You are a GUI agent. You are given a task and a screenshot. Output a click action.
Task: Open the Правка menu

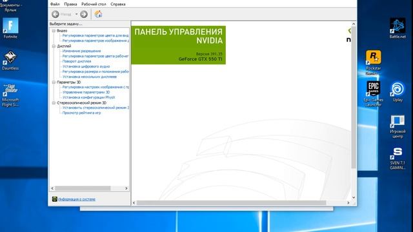click(x=70, y=5)
